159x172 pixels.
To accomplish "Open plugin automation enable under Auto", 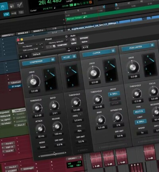I will [x=73, y=39].
